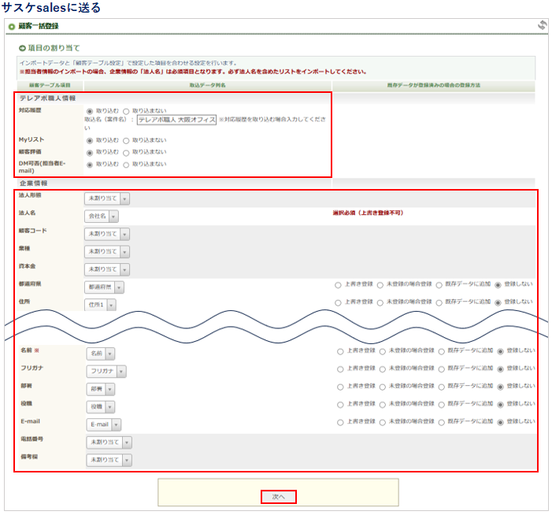Open the E-mail dropdown
The height and width of the screenshot is (515, 552).
tap(104, 424)
